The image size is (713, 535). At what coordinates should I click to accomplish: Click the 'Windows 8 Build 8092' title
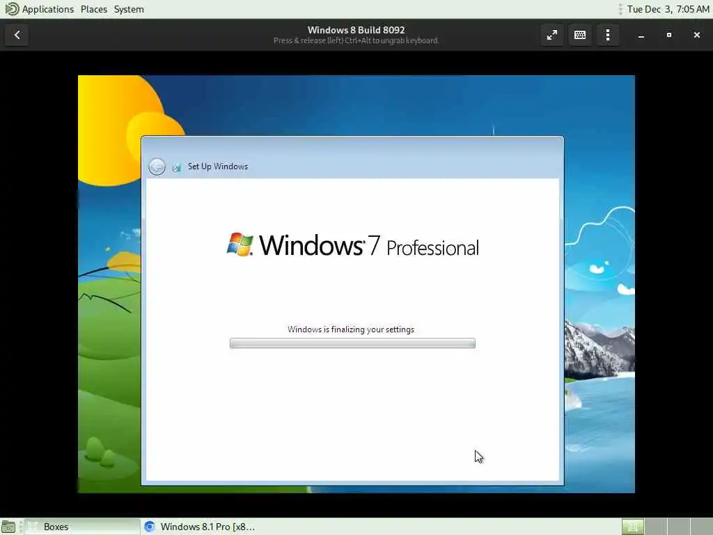(x=356, y=30)
